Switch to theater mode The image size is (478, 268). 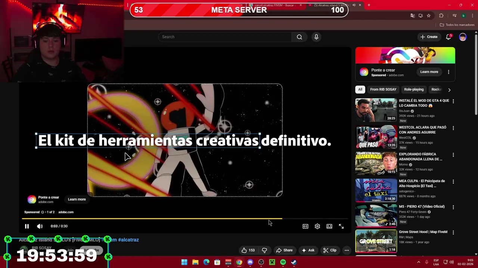[x=329, y=226]
